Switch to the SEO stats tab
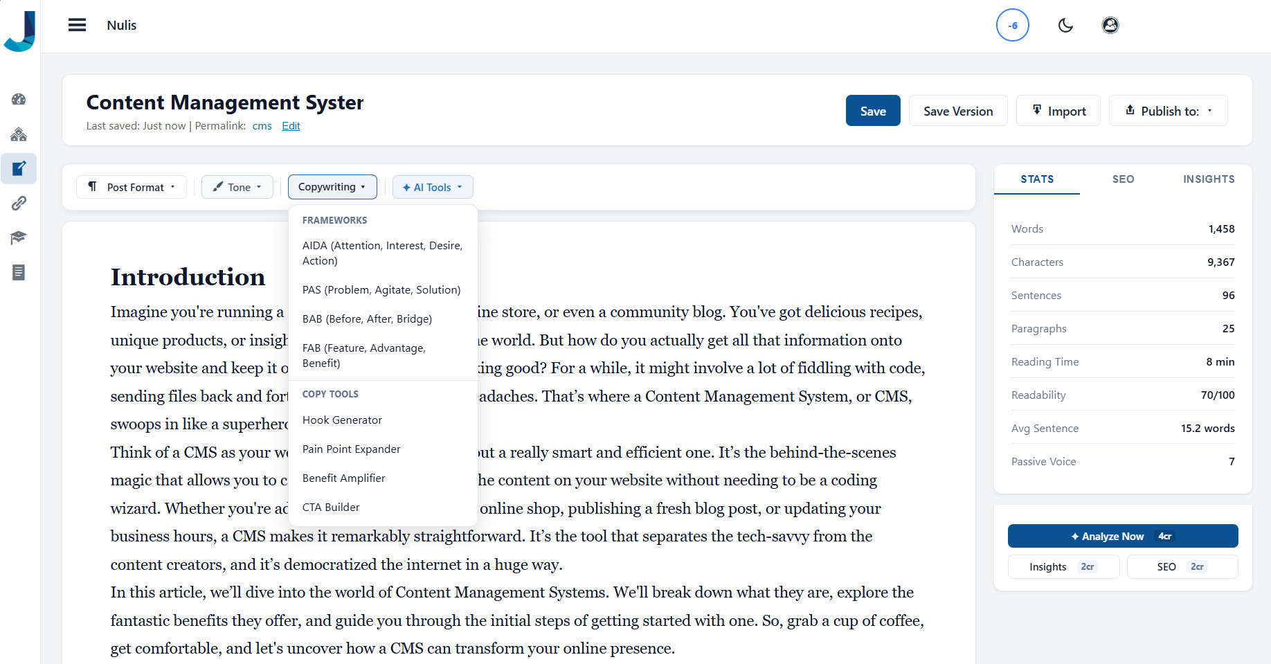This screenshot has width=1271, height=664. click(1123, 179)
